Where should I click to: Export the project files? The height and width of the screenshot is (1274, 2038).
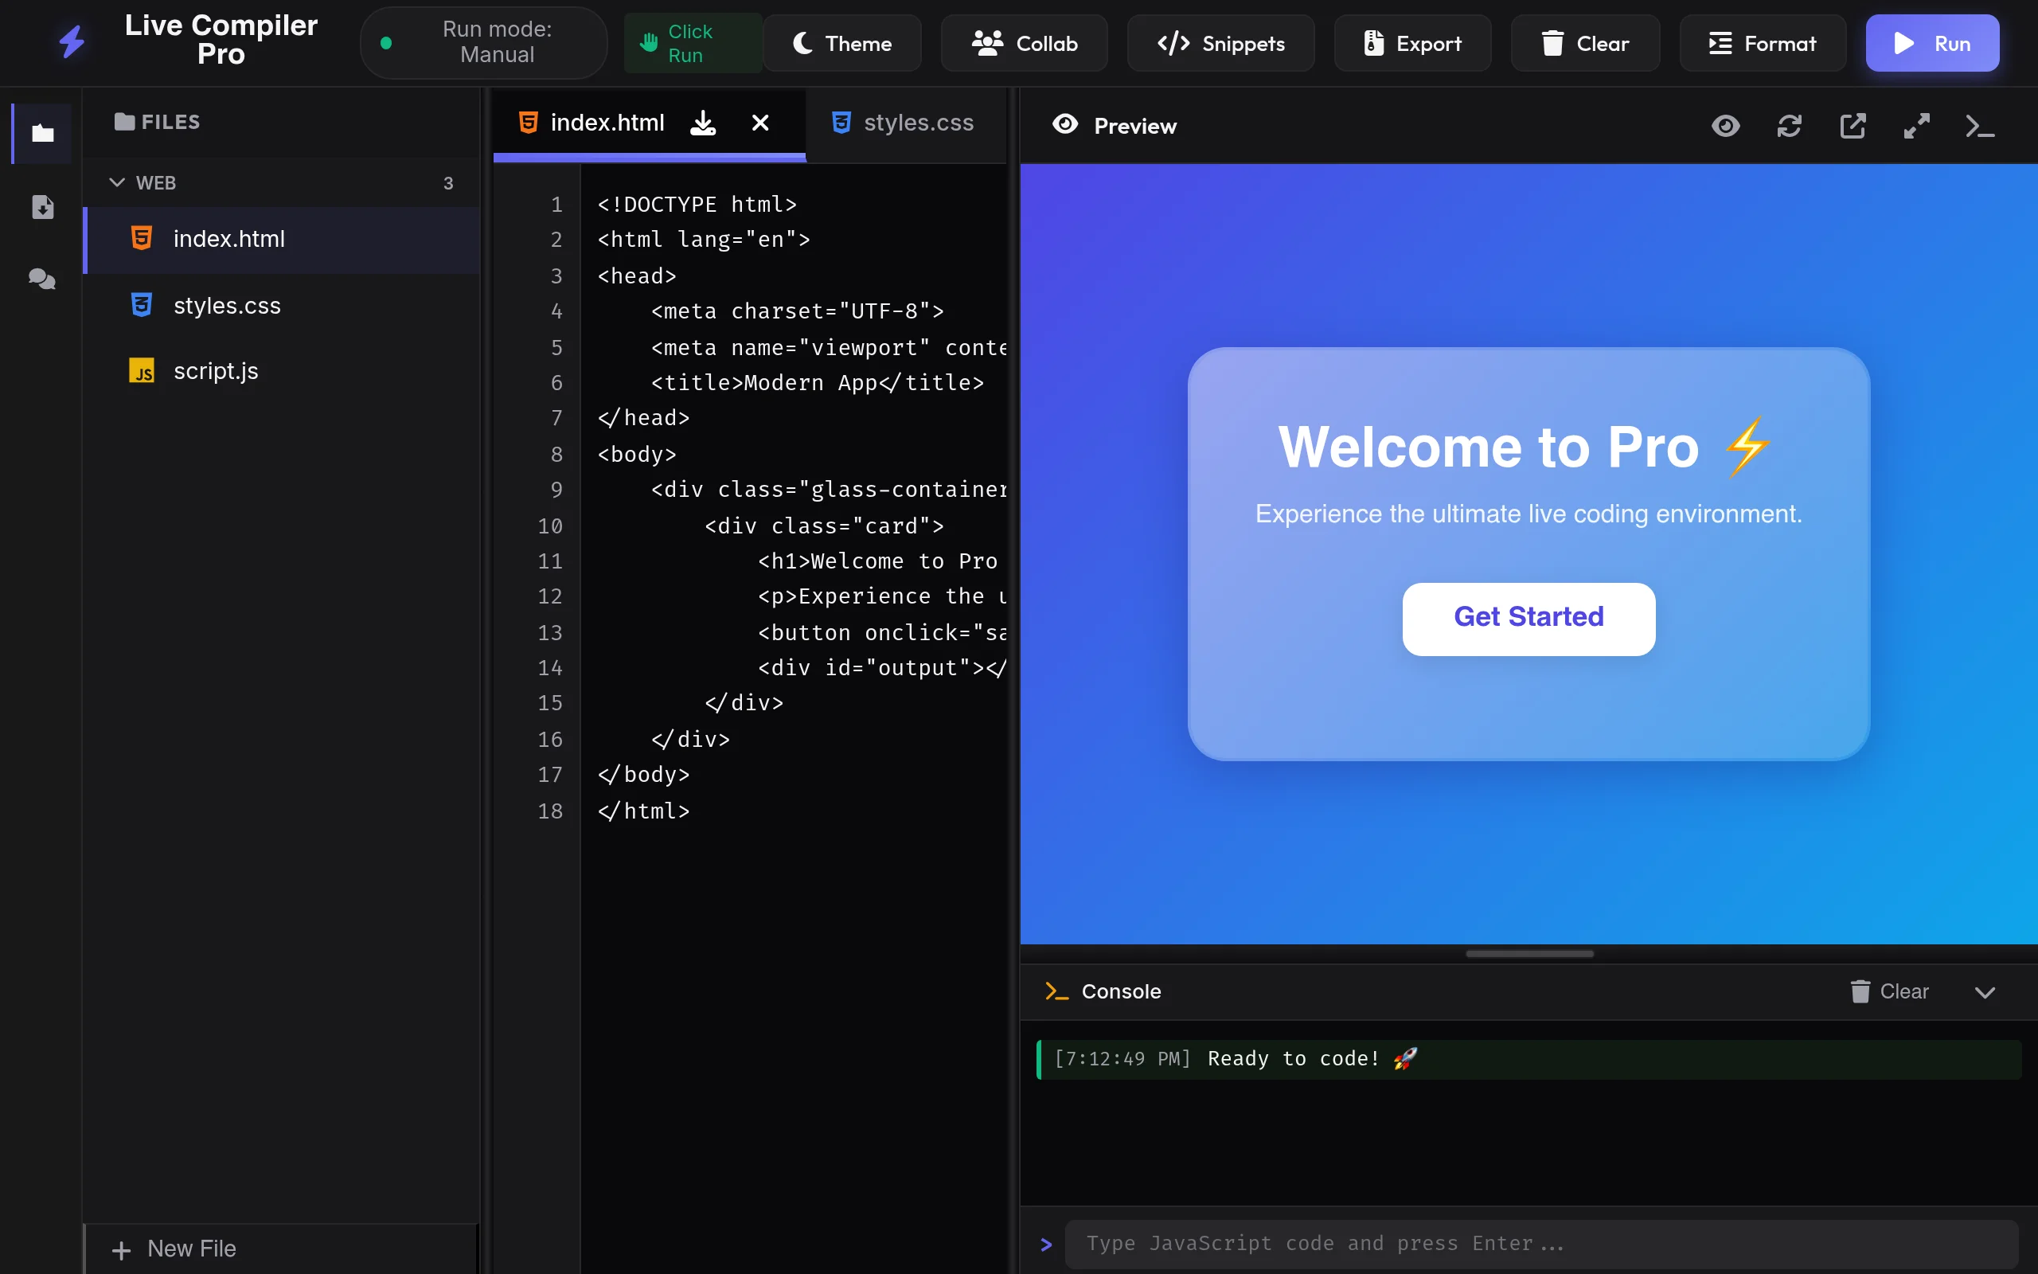[x=1412, y=43]
